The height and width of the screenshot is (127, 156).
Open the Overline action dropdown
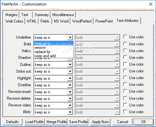pos(70,85)
